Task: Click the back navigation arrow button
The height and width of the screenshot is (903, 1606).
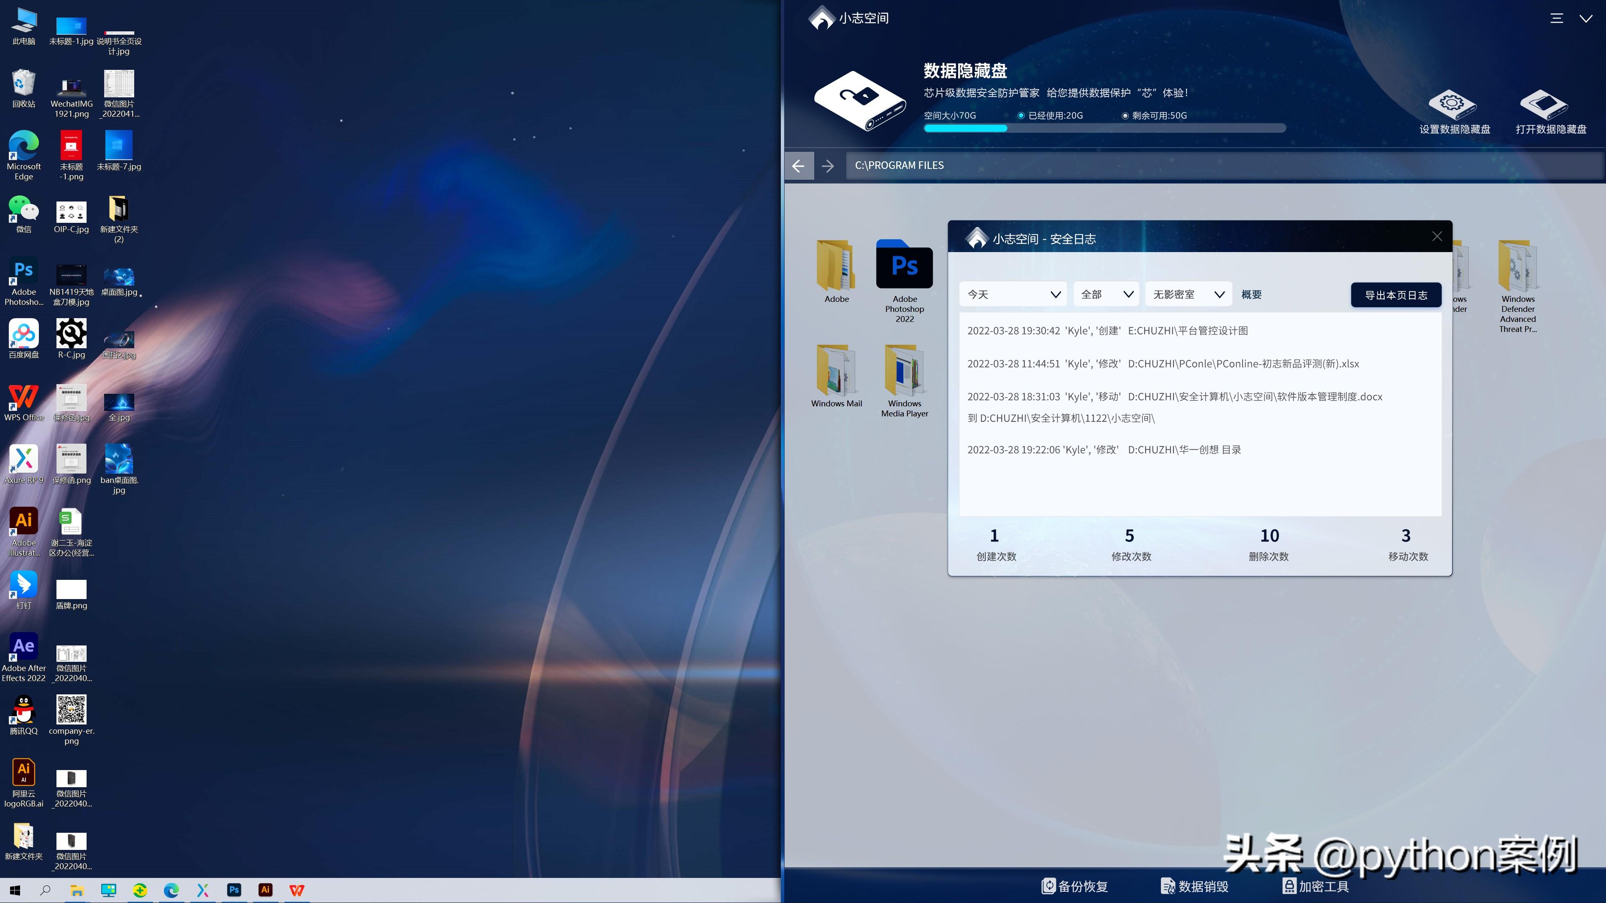Action: pos(798,166)
